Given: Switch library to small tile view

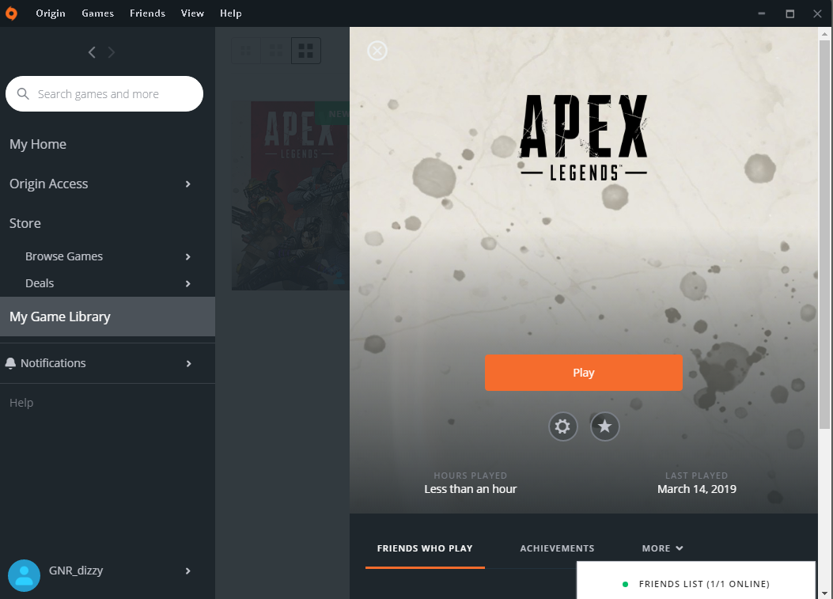Looking at the screenshot, I should coord(247,51).
